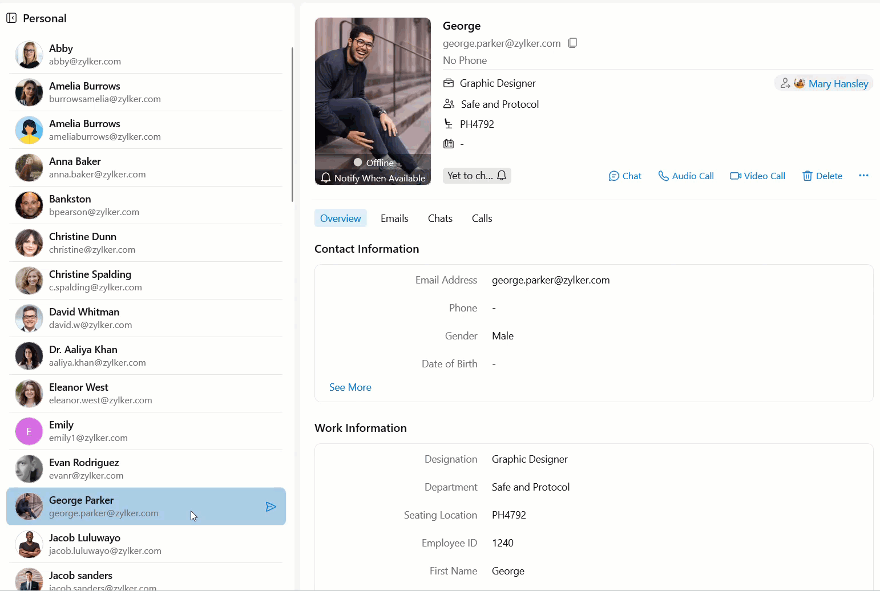Click the send icon on George Parker row
The width and height of the screenshot is (880, 591).
click(x=271, y=507)
